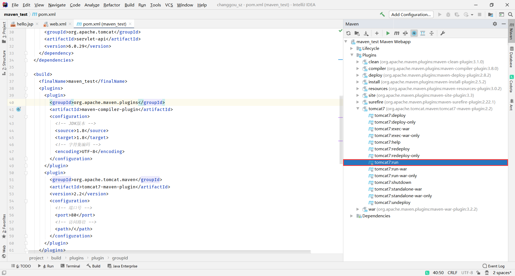Open the Maven side tab
The height and width of the screenshot is (276, 515).
point(512,31)
